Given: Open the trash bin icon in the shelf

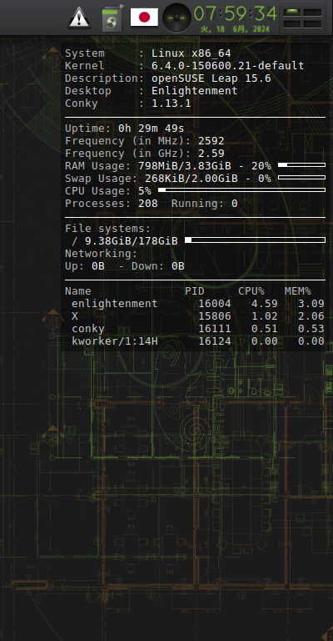Looking at the screenshot, I should pyautogui.click(x=112, y=18).
